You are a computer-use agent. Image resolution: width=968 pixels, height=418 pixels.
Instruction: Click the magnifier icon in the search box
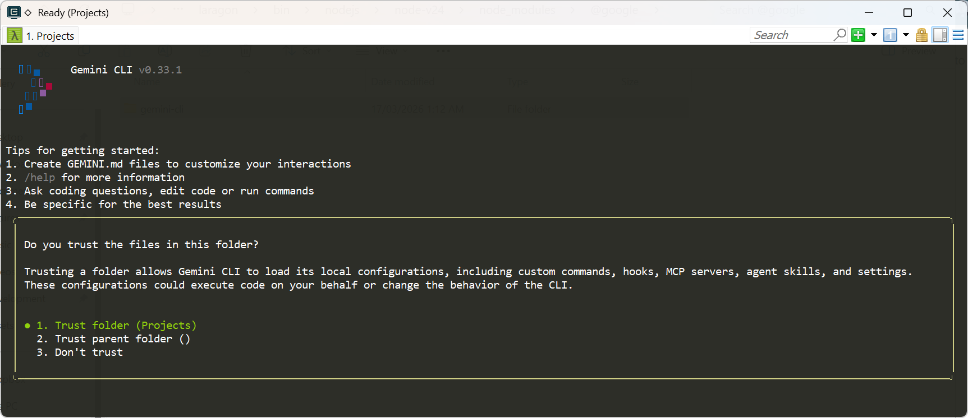point(839,35)
